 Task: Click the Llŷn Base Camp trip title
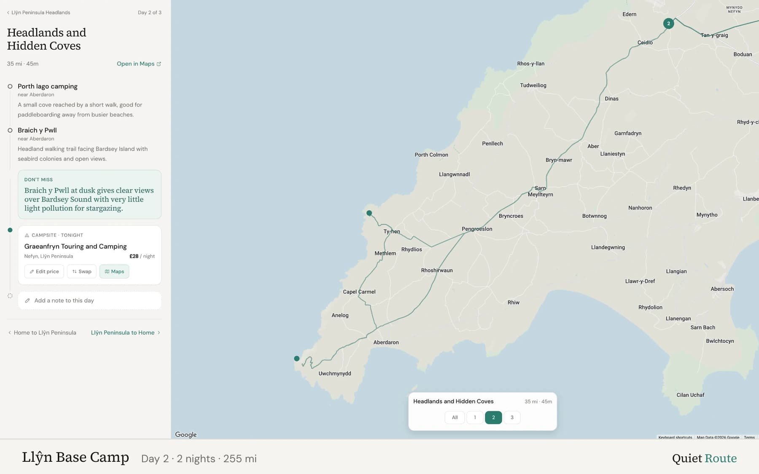click(75, 458)
